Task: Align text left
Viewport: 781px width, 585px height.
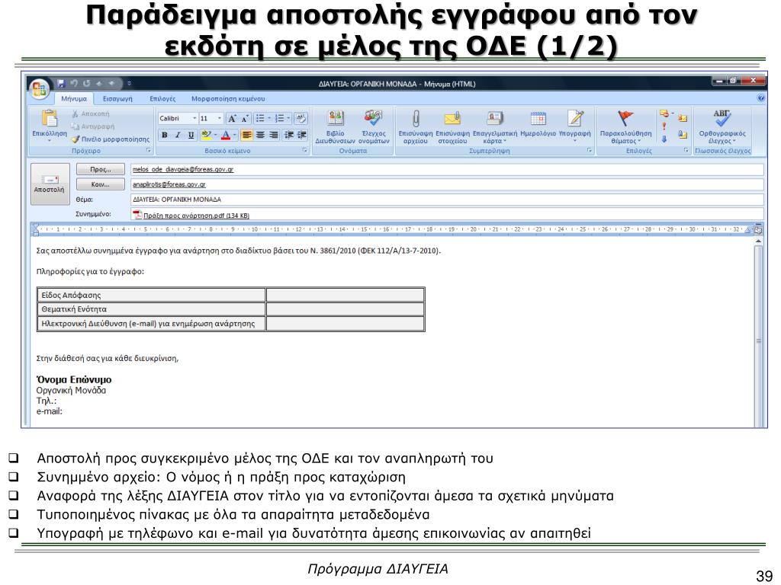Action: coord(246,135)
